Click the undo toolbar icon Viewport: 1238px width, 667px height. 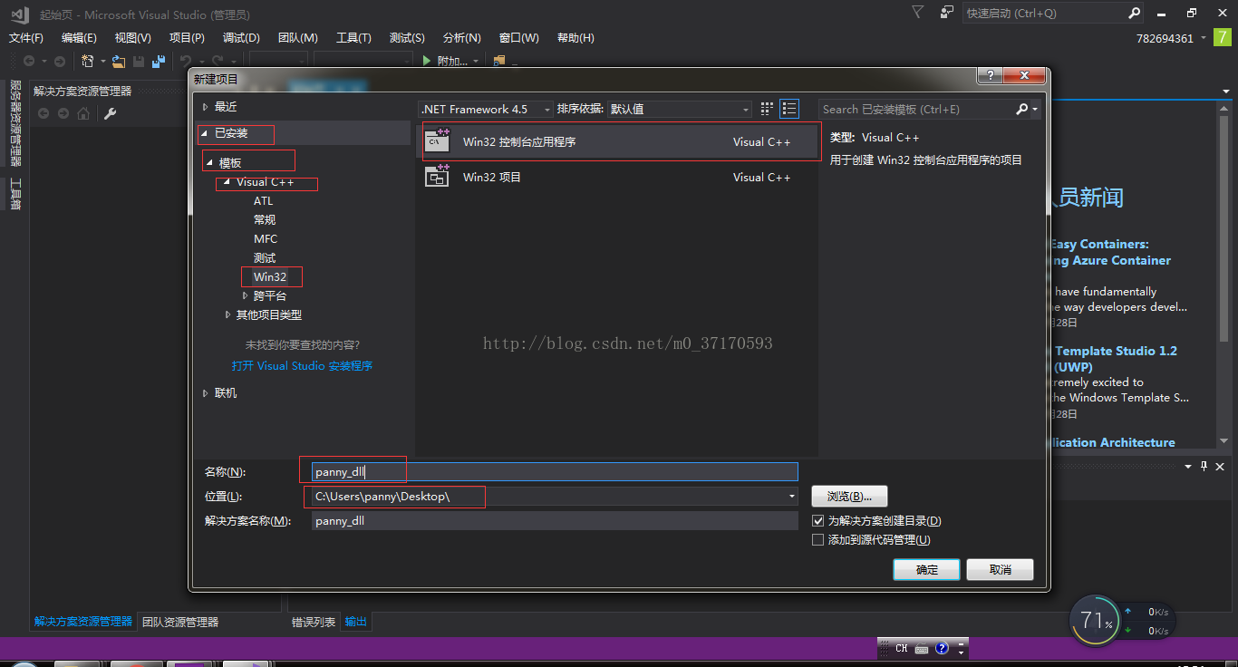click(185, 62)
